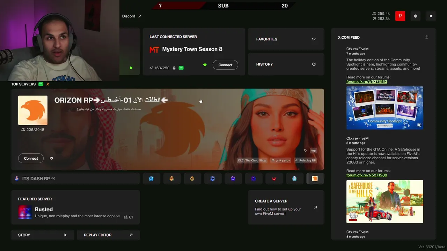This screenshot has width=447, height=251.
Task: Select the red wings server icon tile
Action: (x=274, y=178)
